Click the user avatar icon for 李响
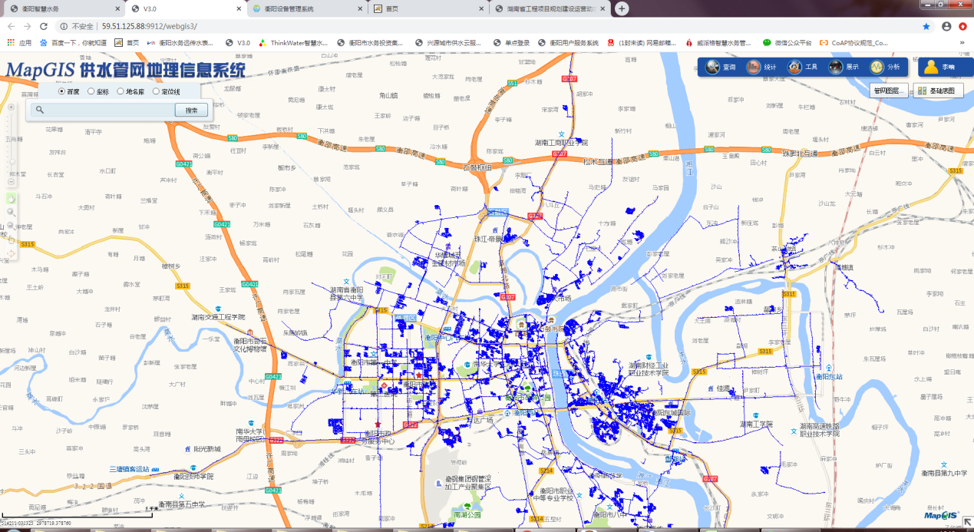Screen dimensions: 974x532 coord(931,67)
